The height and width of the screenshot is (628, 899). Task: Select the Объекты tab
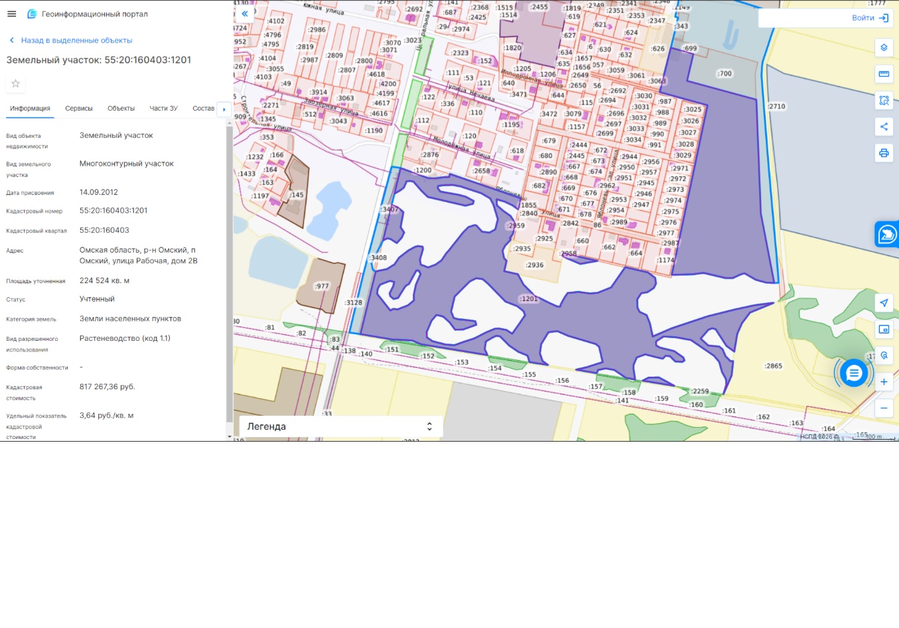pyautogui.click(x=121, y=108)
